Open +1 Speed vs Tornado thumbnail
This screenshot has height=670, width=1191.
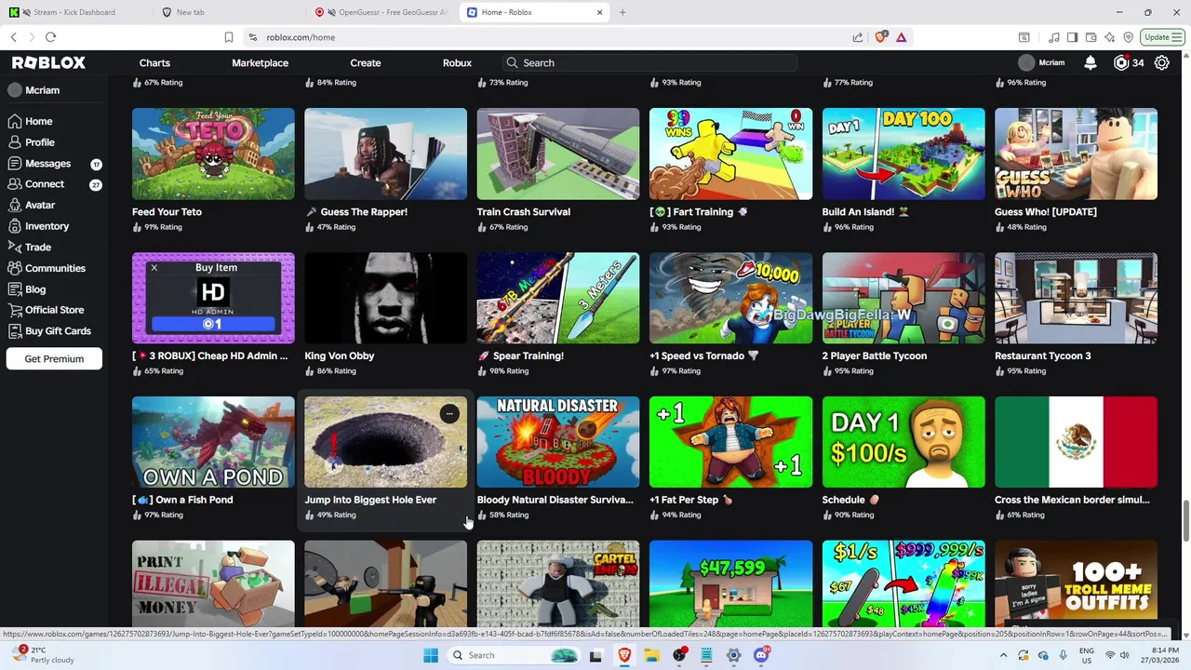(x=730, y=298)
